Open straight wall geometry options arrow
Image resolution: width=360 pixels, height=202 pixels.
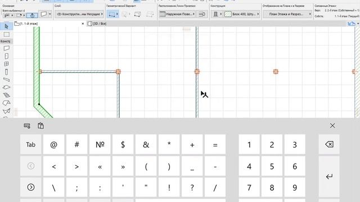click(118, 15)
